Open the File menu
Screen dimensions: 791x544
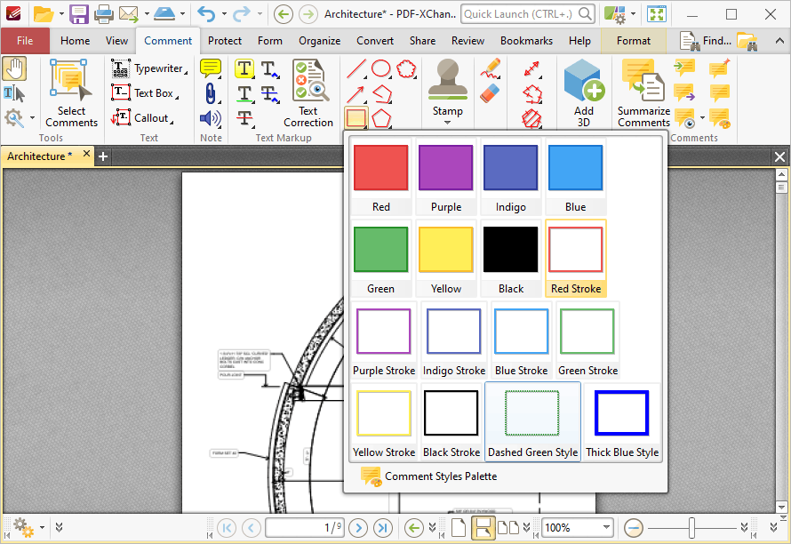[x=25, y=41]
